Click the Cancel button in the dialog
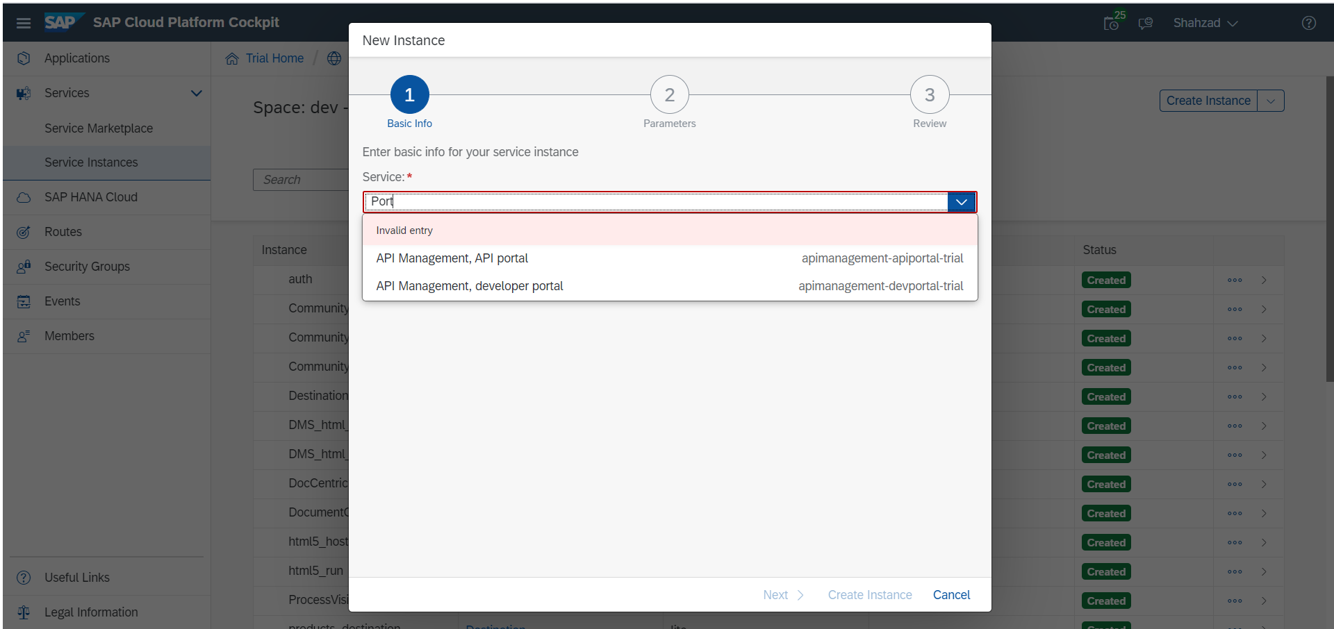Screen dimensions: 1334x629 point(951,595)
